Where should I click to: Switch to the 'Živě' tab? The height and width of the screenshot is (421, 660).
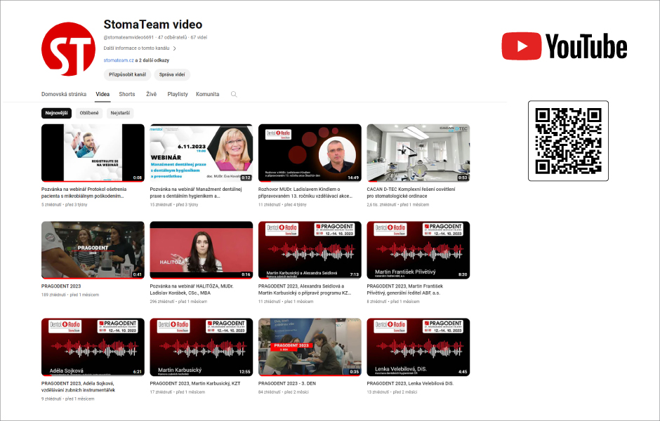click(x=151, y=94)
